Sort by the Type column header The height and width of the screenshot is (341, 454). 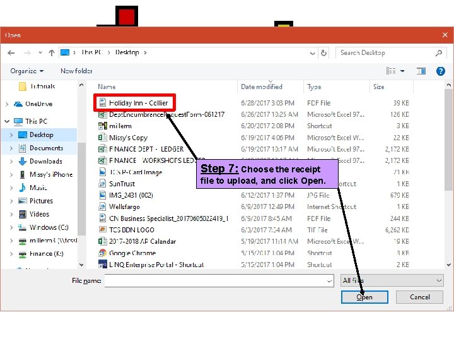point(314,87)
